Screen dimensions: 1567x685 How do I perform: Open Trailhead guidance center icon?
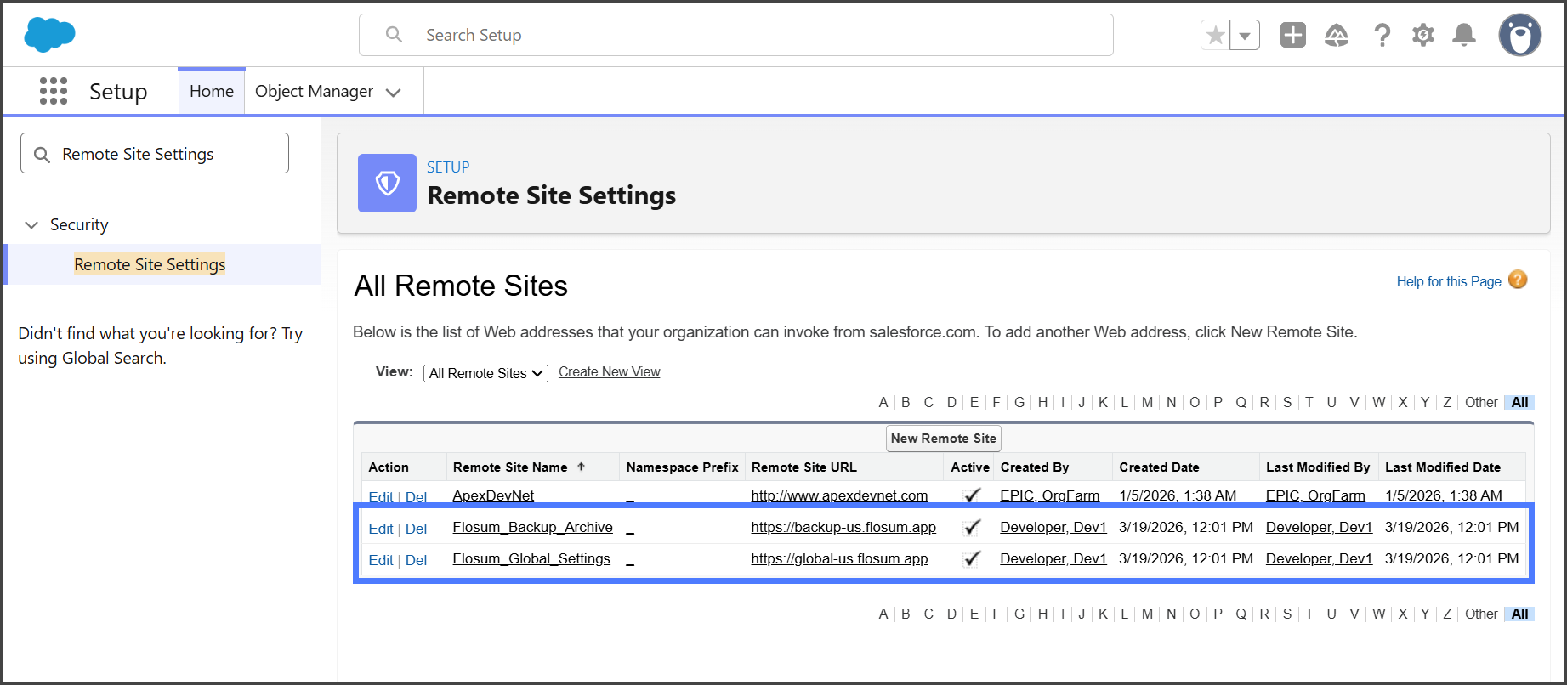pos(1337,35)
